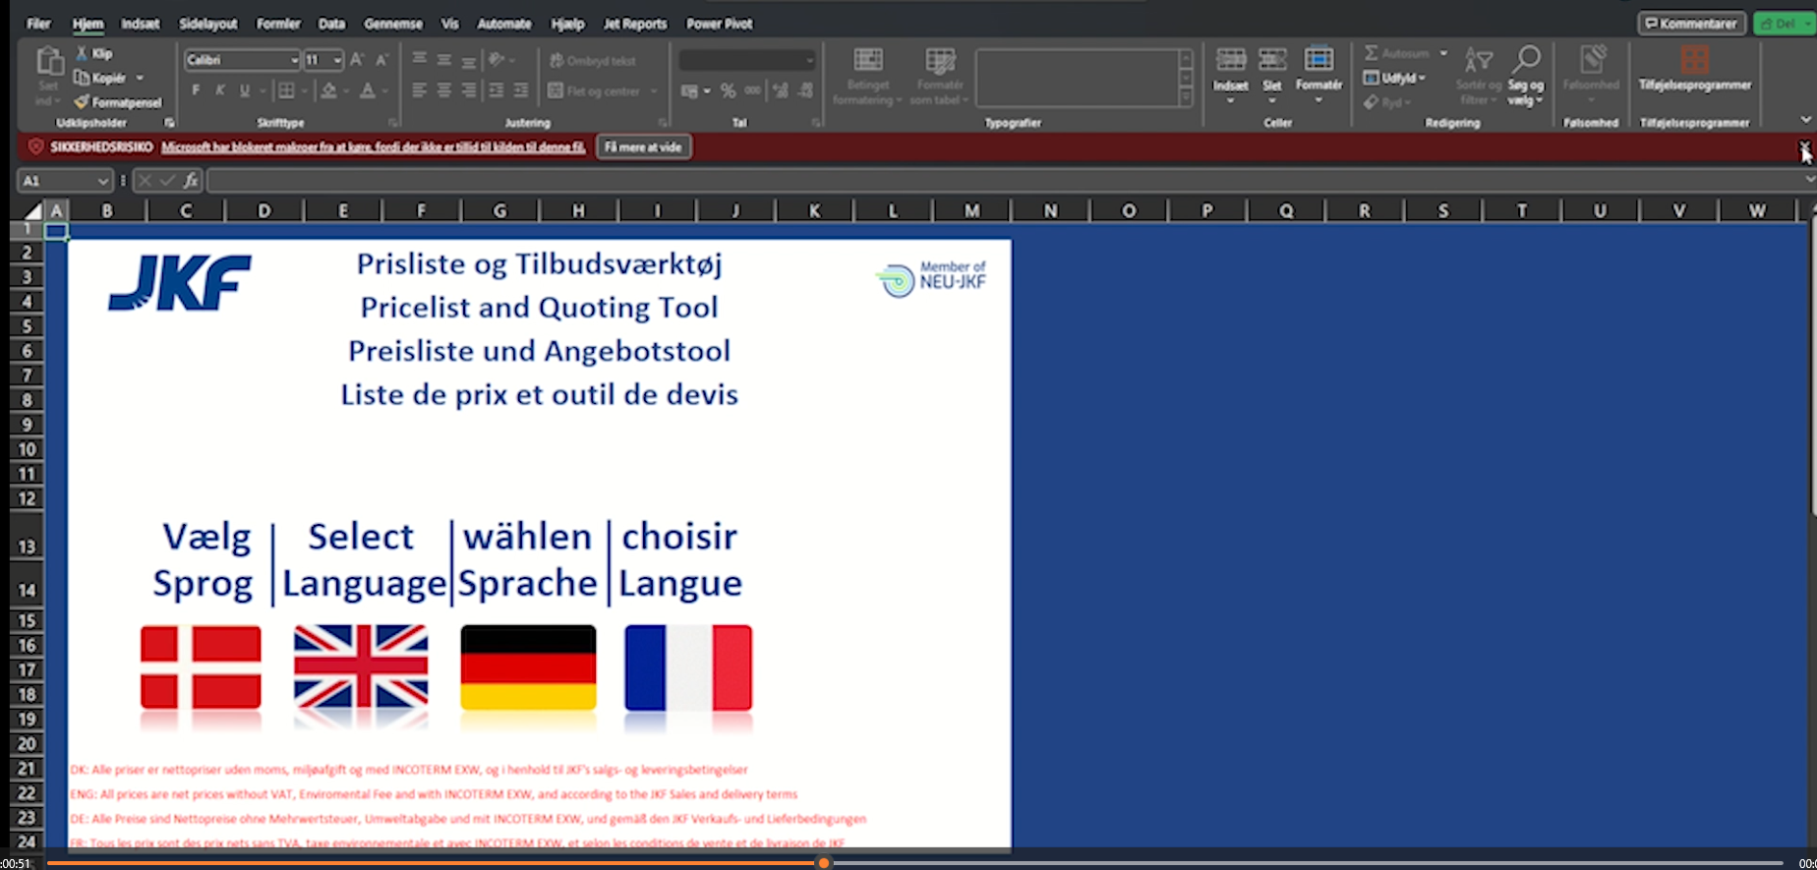Screen dimensions: 1817x870
Task: Select the German flag language
Action: click(528, 667)
